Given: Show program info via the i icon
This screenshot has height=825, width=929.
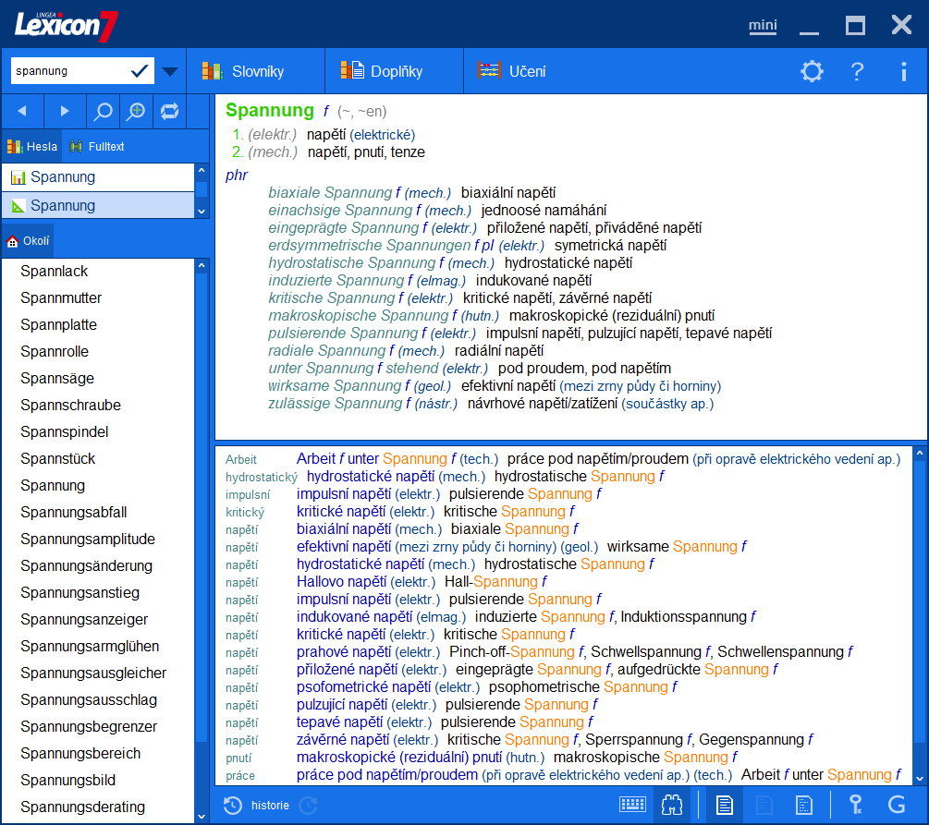Looking at the screenshot, I should (903, 72).
